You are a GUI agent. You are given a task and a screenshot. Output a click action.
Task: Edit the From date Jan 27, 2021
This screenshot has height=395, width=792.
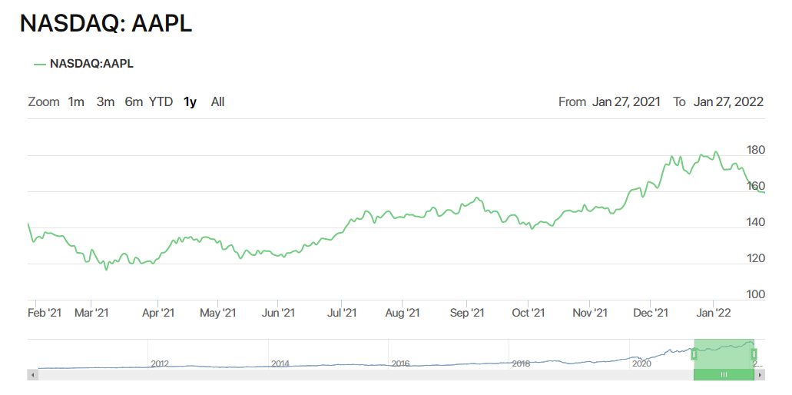[x=626, y=101]
